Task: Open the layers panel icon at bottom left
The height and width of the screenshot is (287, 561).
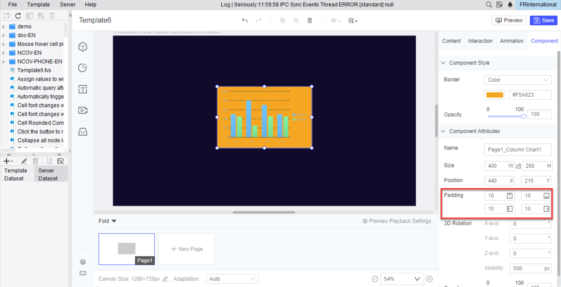Action: [83, 262]
